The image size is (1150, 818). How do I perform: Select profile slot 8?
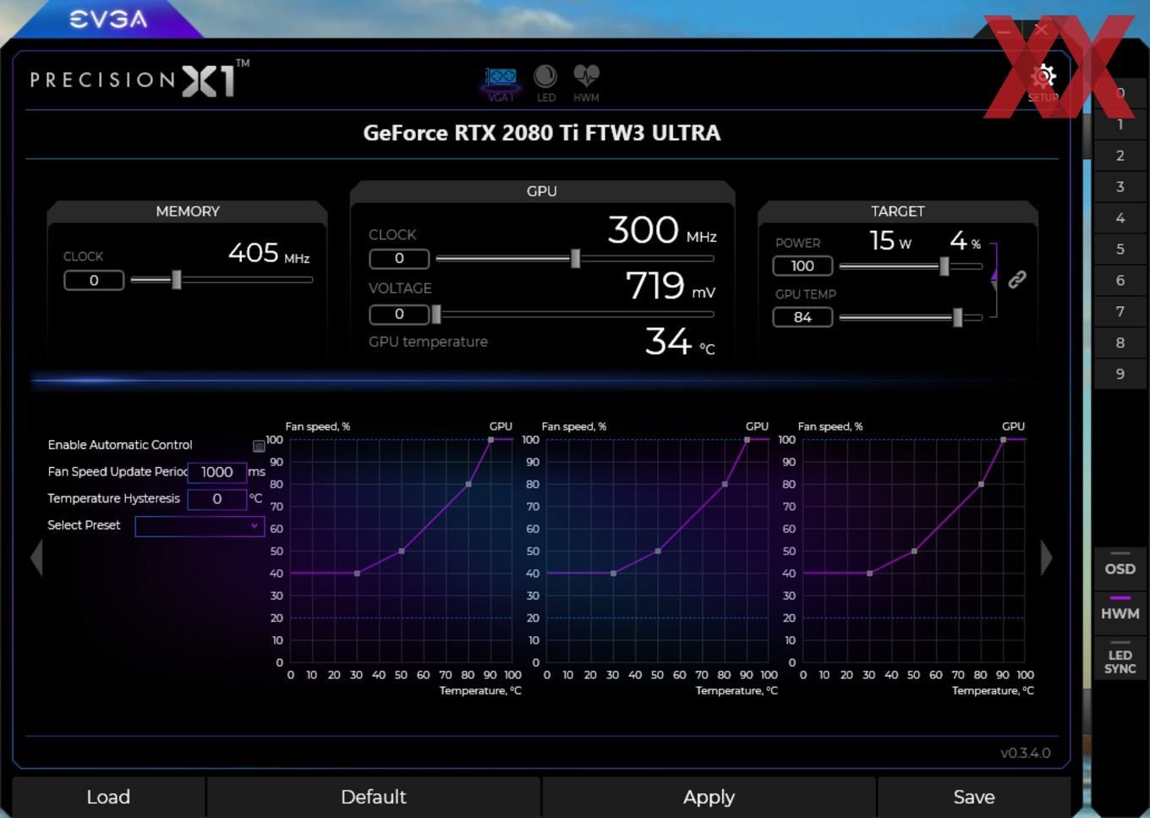click(1120, 343)
